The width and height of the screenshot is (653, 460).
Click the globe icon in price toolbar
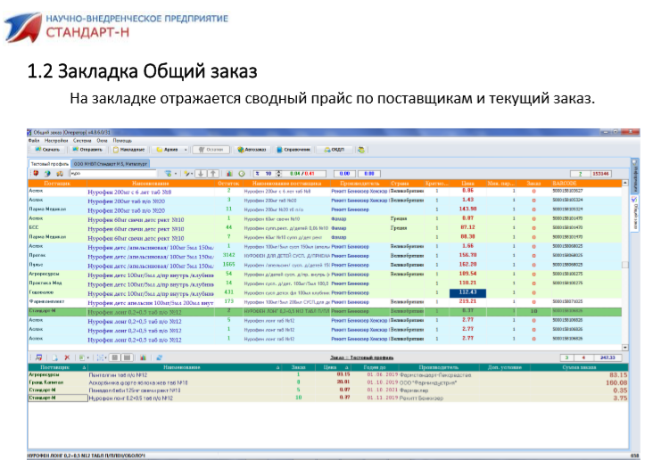click(x=47, y=173)
